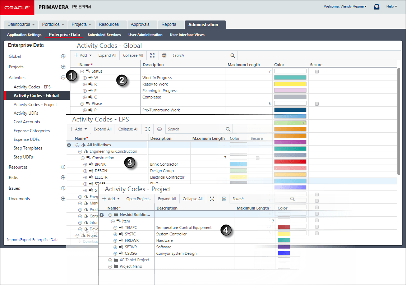
Task: Click the Construction activity code icon
Action: click(88, 157)
